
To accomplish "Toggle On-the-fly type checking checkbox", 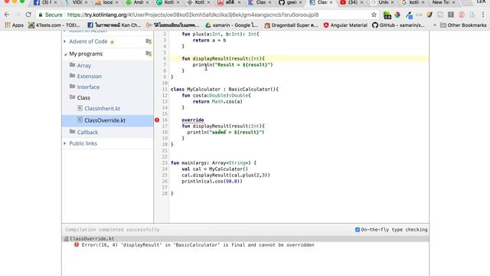I will 358,229.
